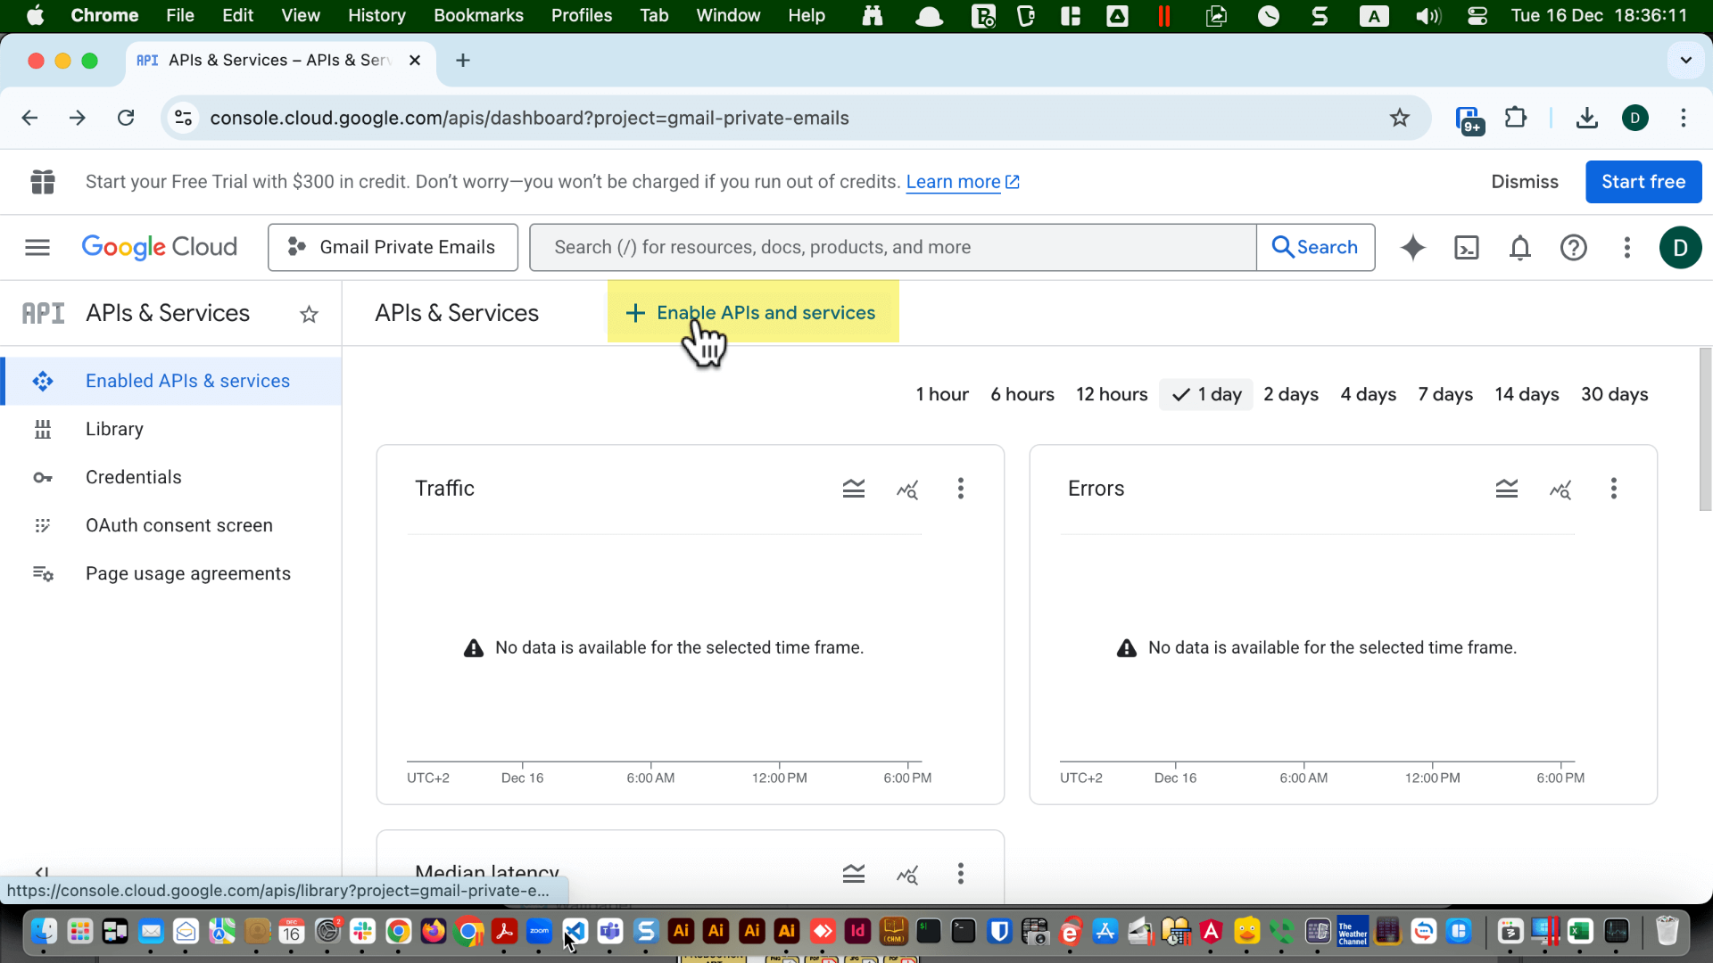Open the History menu
This screenshot has width=1713, height=963.
pyautogui.click(x=377, y=15)
